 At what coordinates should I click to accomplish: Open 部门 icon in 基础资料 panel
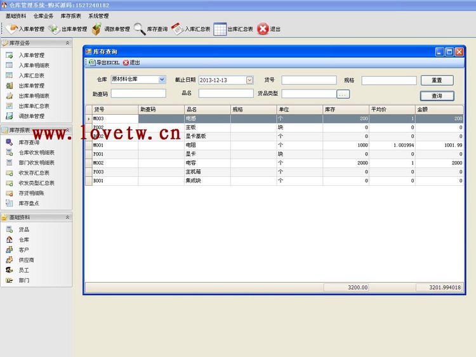click(10, 280)
